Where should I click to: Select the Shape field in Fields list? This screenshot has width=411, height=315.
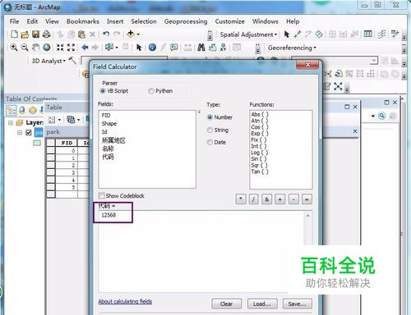[109, 124]
